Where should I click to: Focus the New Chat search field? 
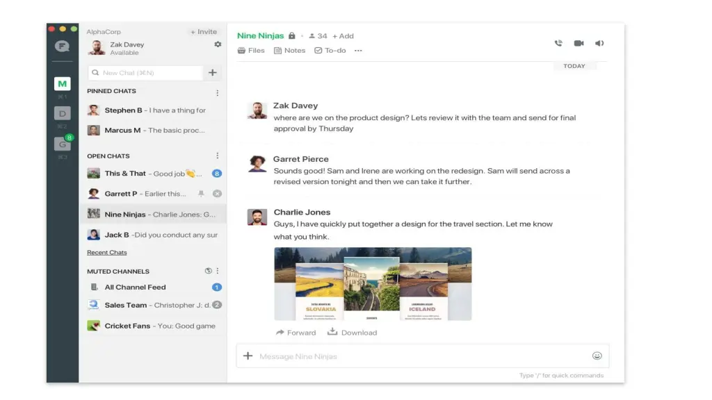(x=145, y=72)
